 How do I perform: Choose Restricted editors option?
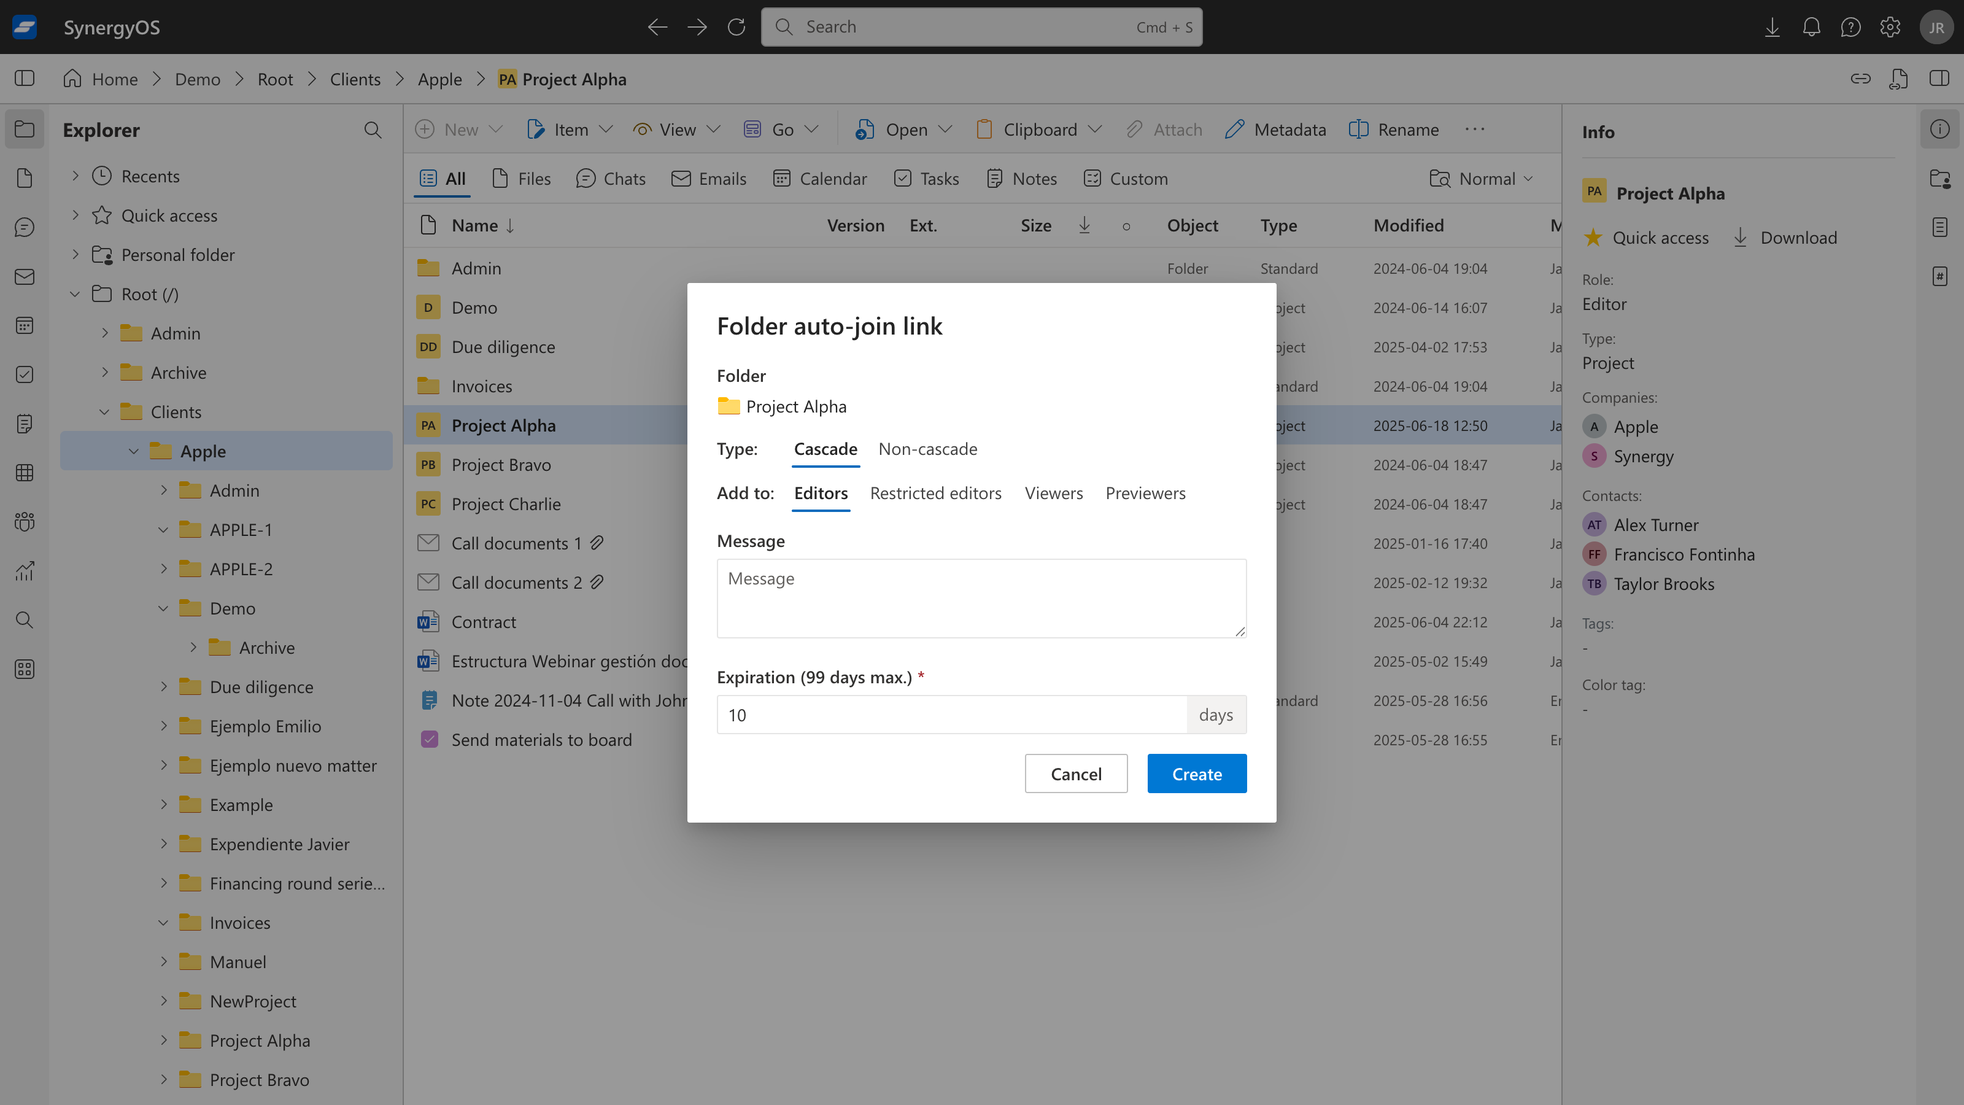[x=935, y=494]
